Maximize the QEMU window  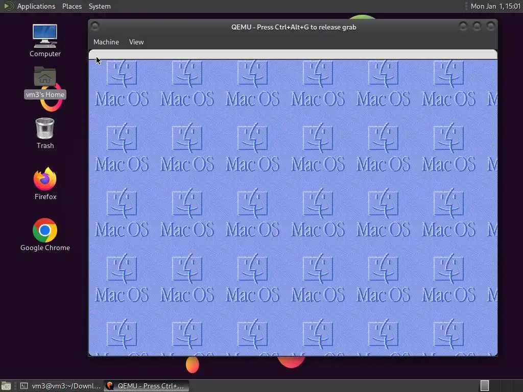[477, 26]
